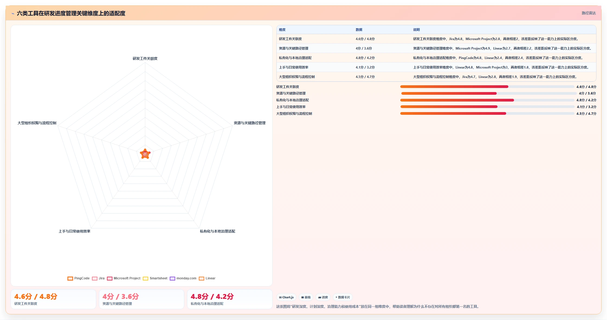Click radar axis label 私有化与本地治理适配
Viewport: 607px width, 320px height.
pyautogui.click(x=217, y=231)
